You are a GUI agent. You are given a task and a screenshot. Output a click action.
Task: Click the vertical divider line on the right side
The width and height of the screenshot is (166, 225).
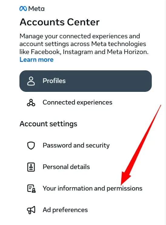[x=165, y=113]
